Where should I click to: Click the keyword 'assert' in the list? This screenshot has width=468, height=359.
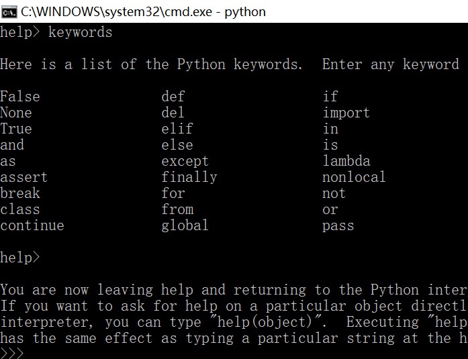click(24, 177)
